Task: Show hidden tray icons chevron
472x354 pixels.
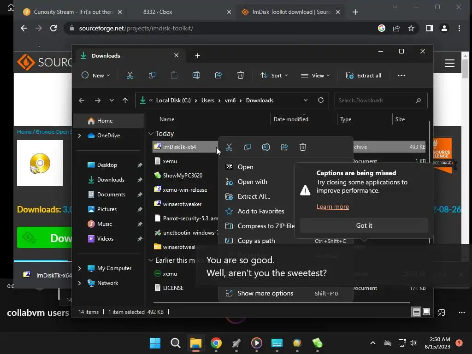Action: pyautogui.click(x=372, y=343)
